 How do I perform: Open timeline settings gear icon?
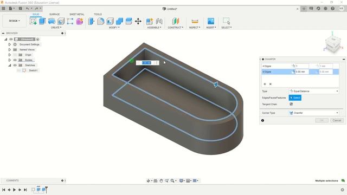342,190
